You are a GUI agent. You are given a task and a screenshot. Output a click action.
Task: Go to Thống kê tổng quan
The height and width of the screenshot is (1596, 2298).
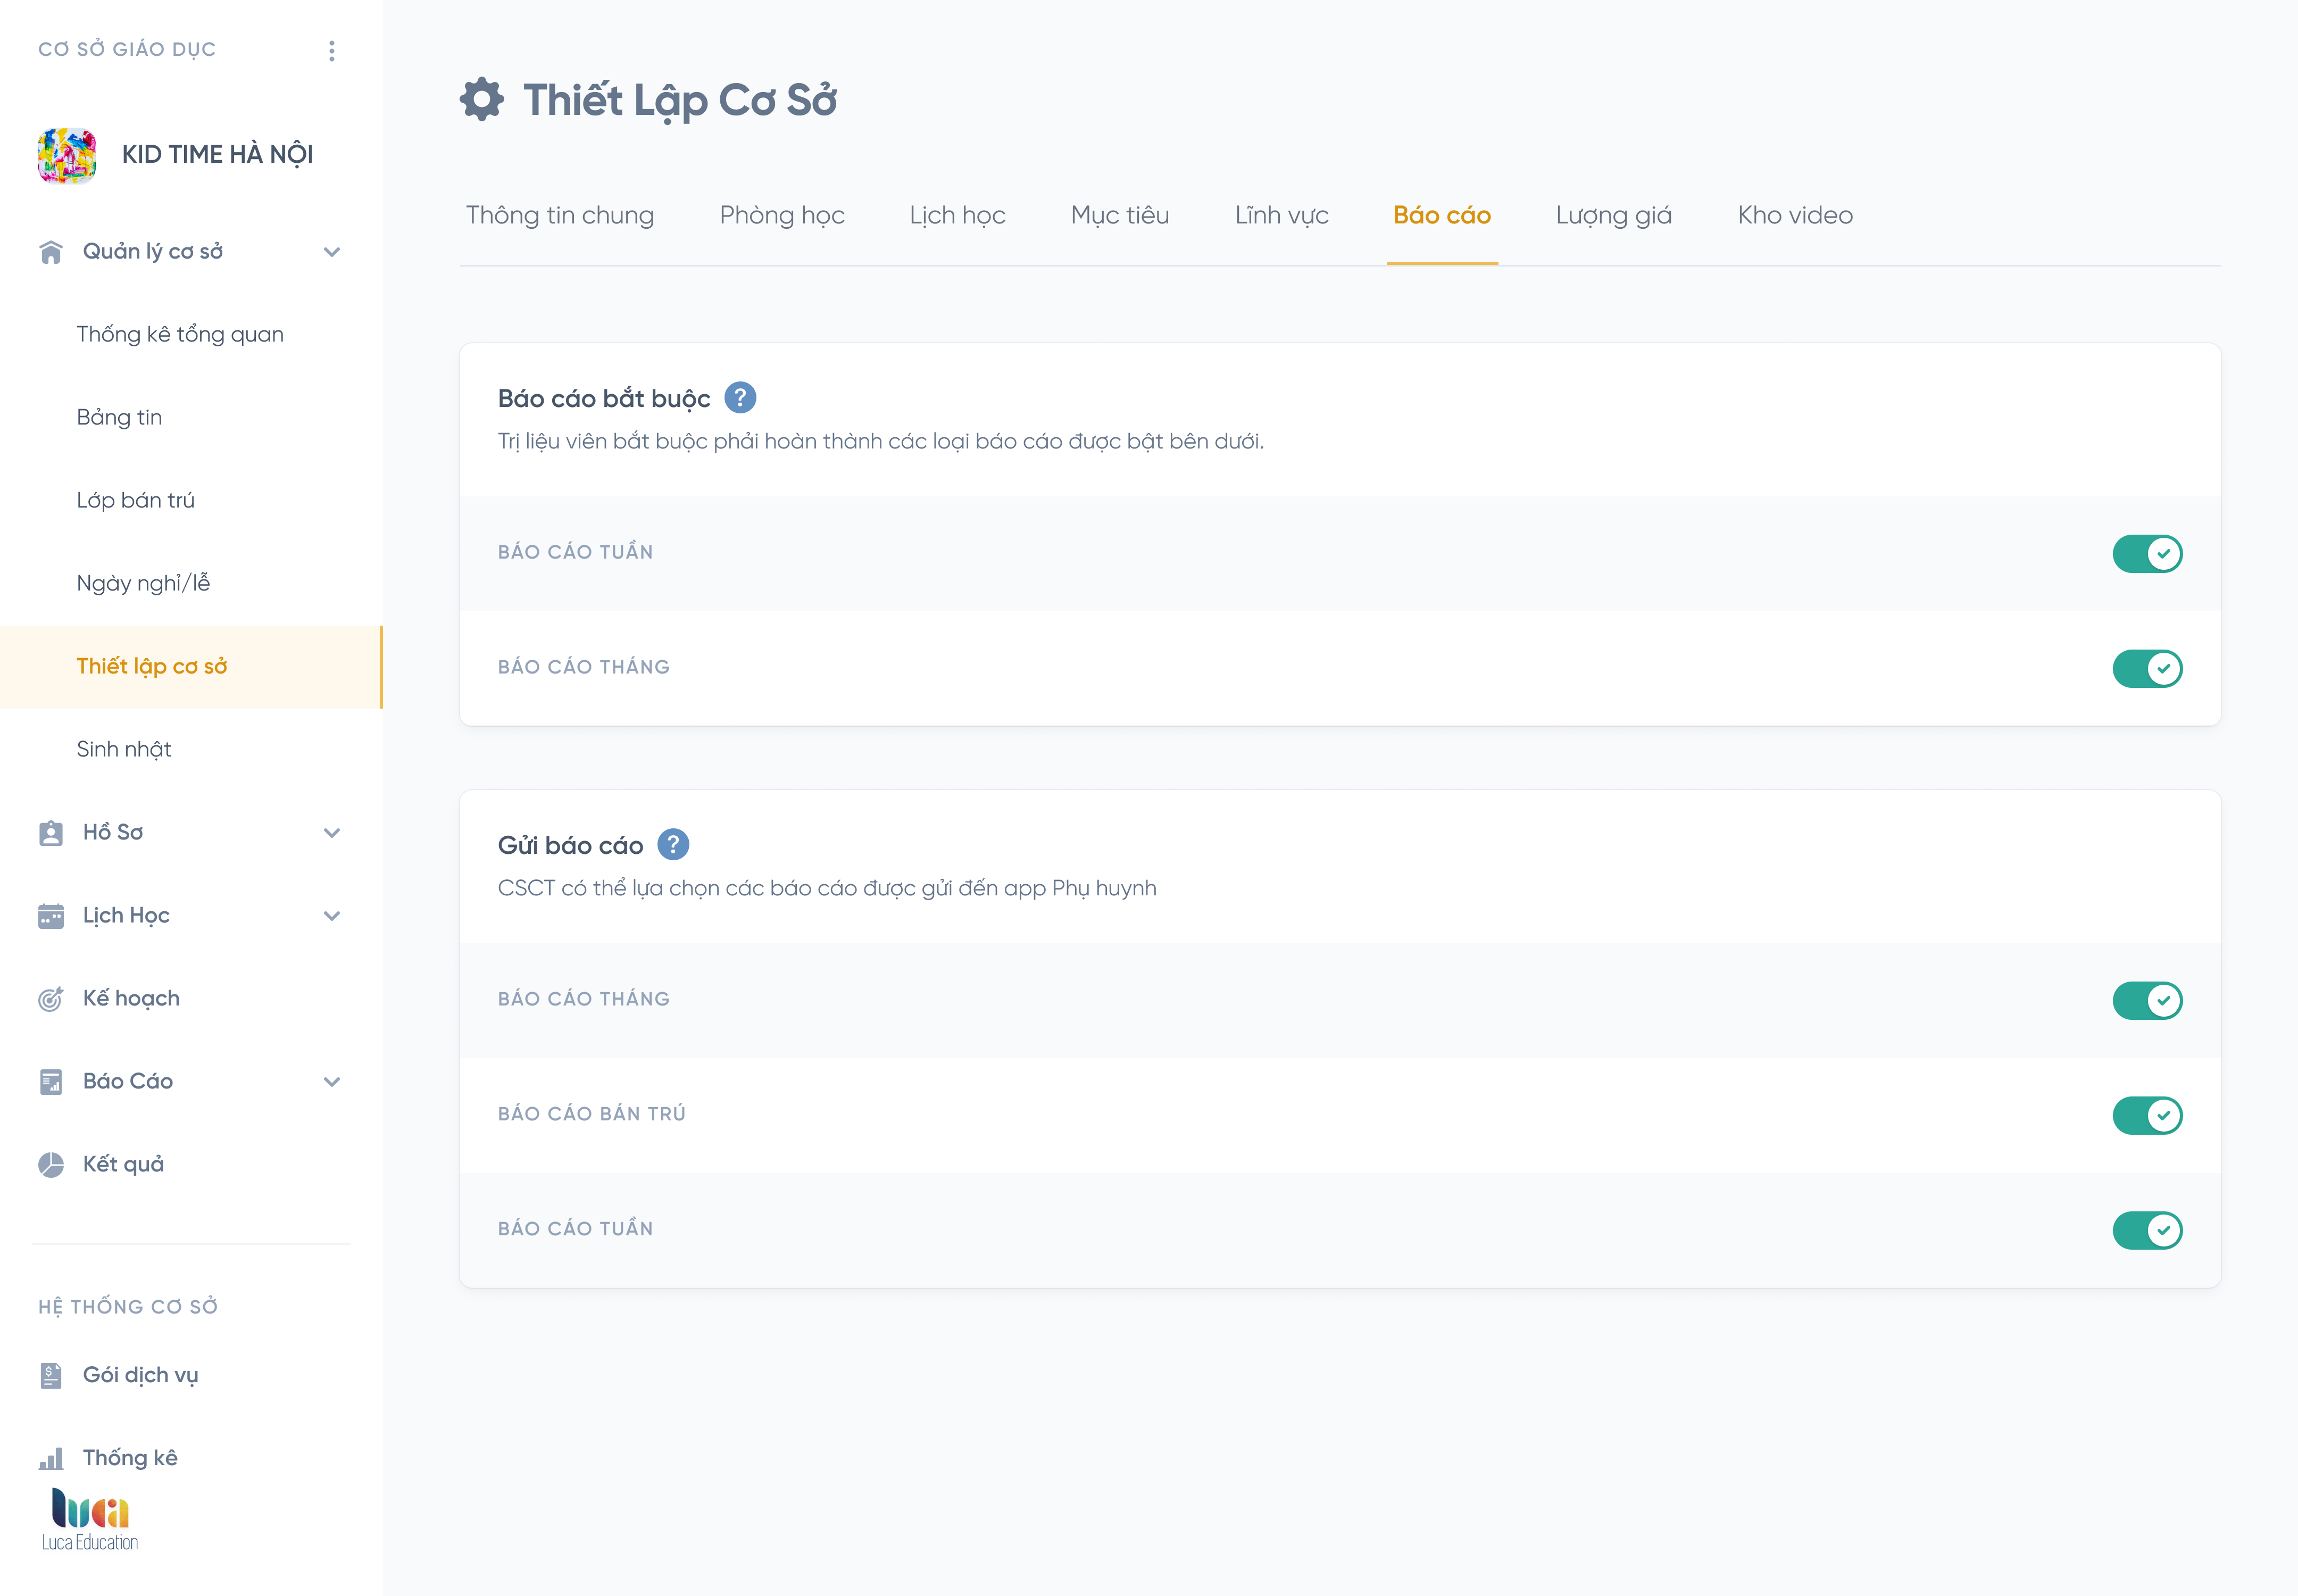[180, 334]
